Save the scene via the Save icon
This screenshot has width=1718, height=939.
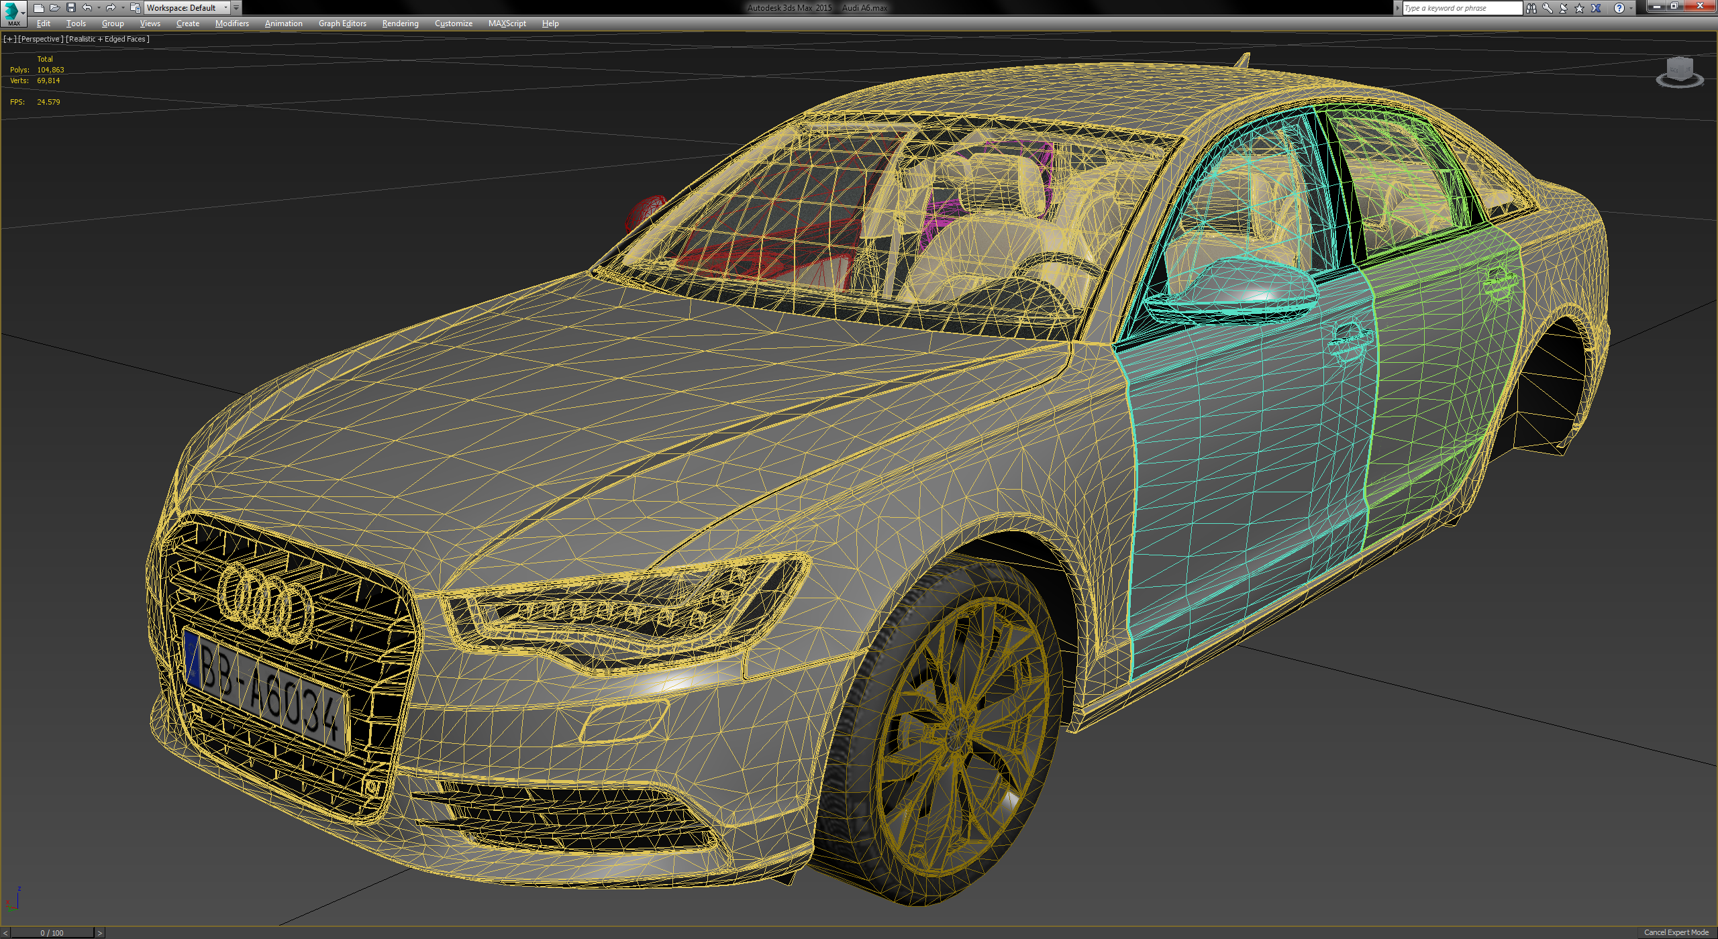coord(72,8)
